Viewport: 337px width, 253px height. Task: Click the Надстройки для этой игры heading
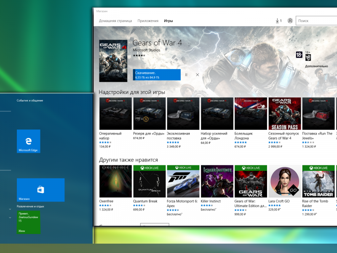pos(132,92)
